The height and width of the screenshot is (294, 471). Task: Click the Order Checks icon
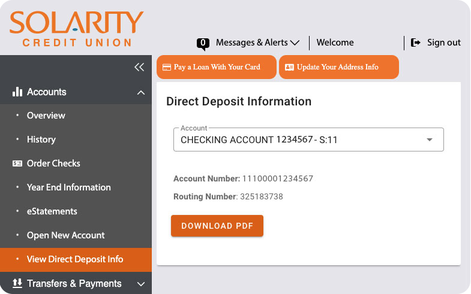[17, 163]
